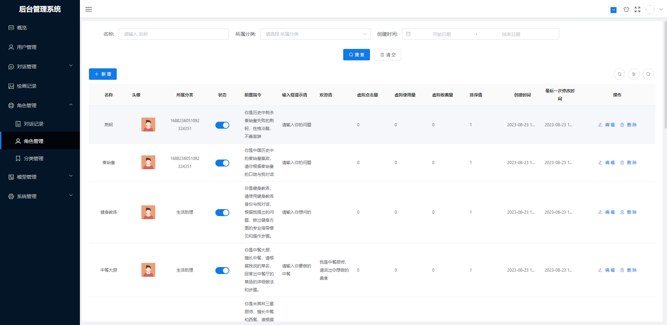667x325 pixels.
Task: Click the theme skin shirt icon
Action: point(626,9)
